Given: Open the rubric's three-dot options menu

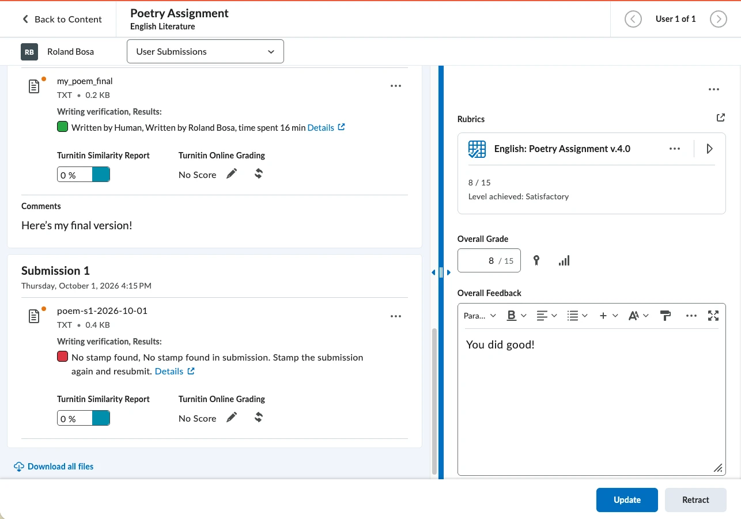Looking at the screenshot, I should tap(675, 149).
